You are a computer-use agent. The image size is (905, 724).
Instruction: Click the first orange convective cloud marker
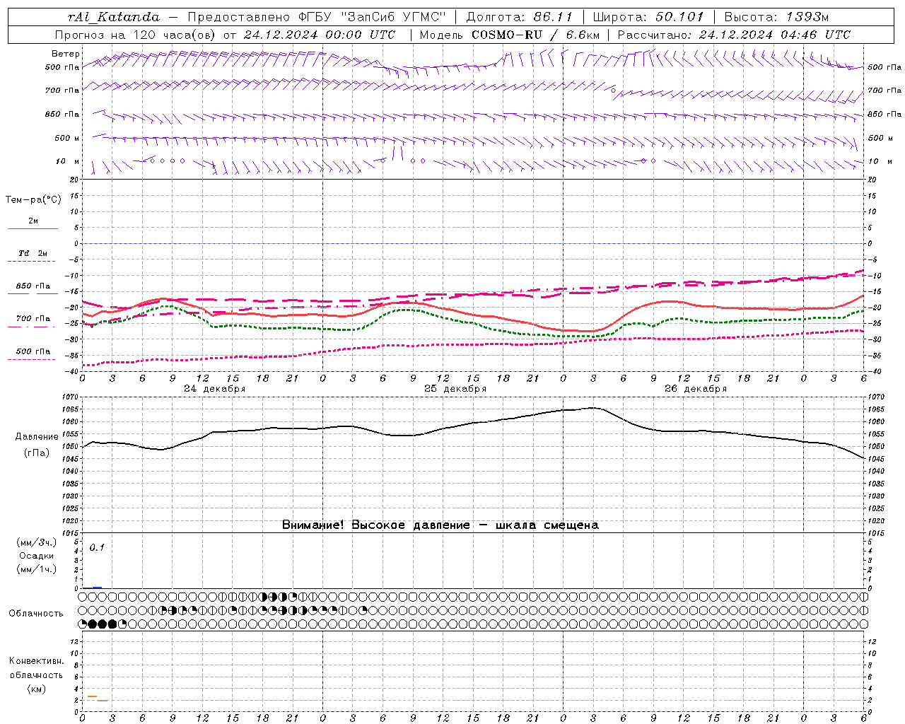tap(92, 697)
